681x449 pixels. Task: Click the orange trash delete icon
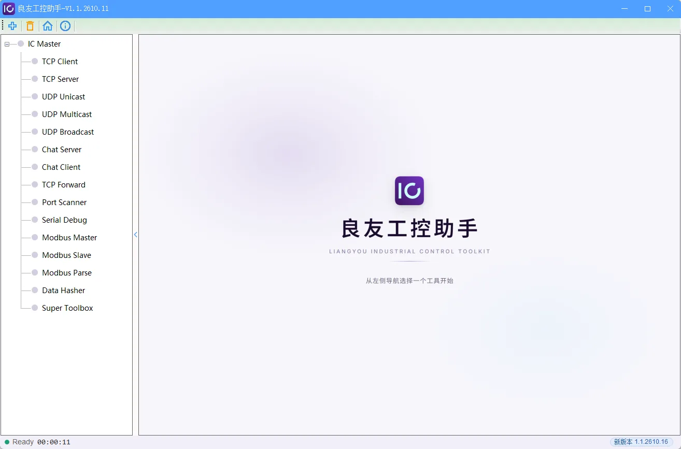point(30,26)
